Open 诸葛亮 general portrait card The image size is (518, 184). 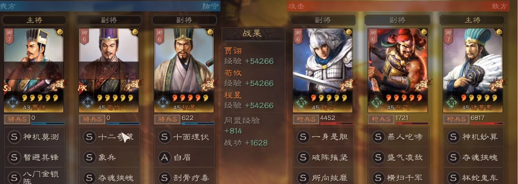(473, 70)
